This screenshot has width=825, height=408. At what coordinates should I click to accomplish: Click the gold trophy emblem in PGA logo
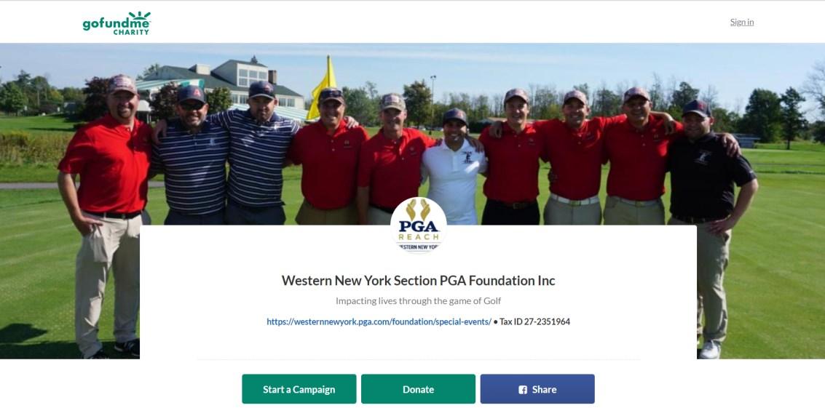[x=418, y=209]
